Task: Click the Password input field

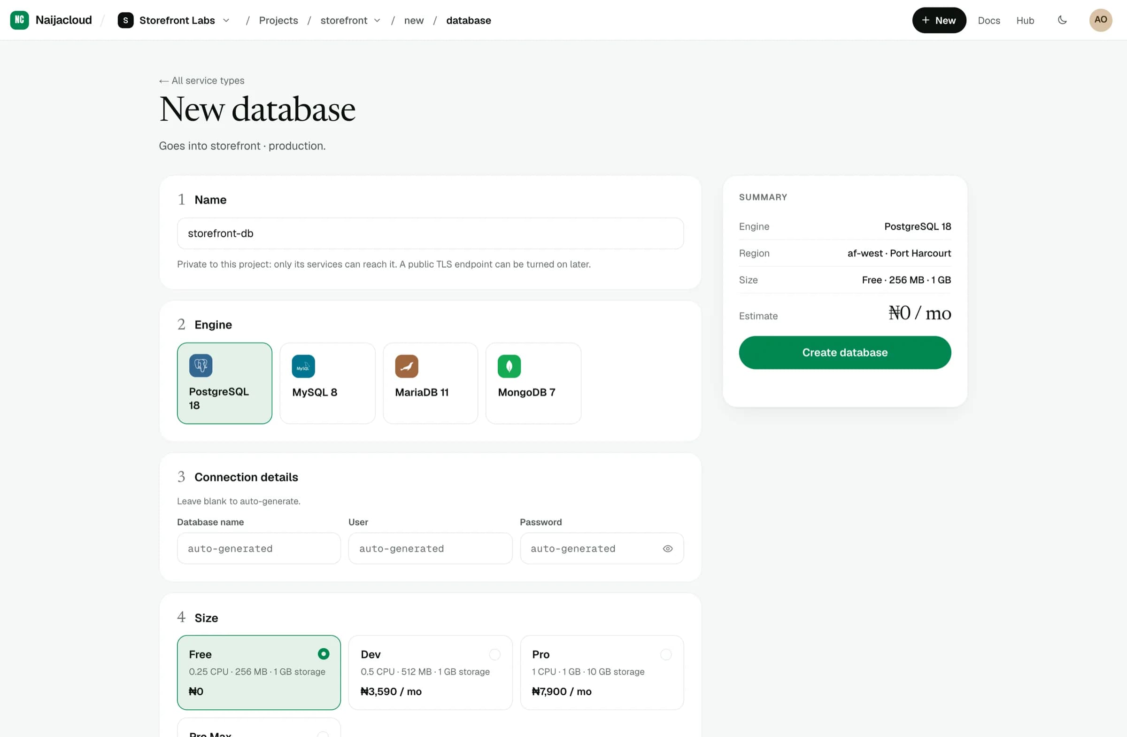Action: coord(602,549)
